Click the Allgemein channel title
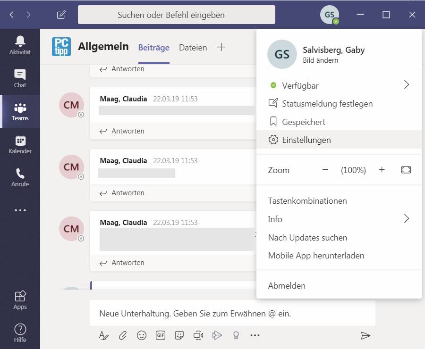Screen dimensions: 425x349 [x=103, y=47]
